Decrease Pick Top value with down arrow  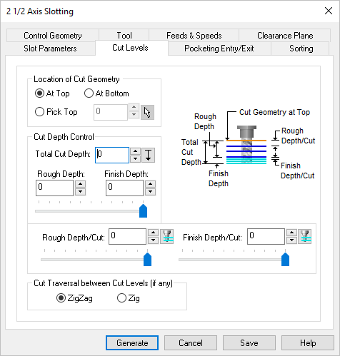click(134, 115)
